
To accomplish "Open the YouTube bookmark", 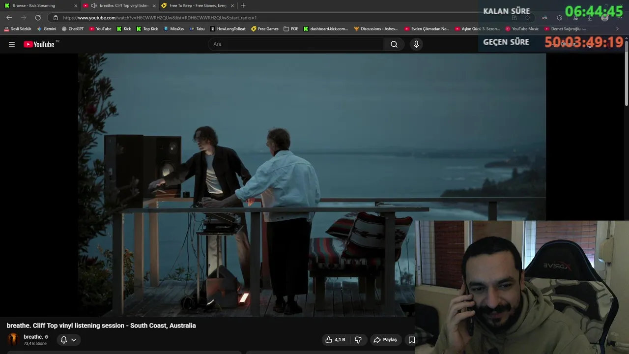I will point(100,29).
